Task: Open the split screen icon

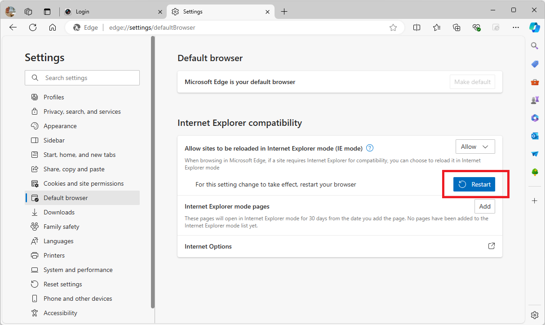Action: (x=417, y=27)
